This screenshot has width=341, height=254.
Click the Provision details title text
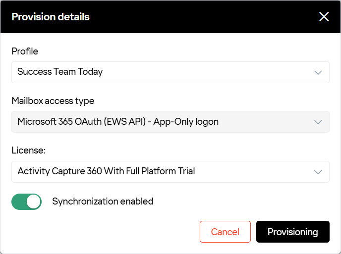pos(51,17)
